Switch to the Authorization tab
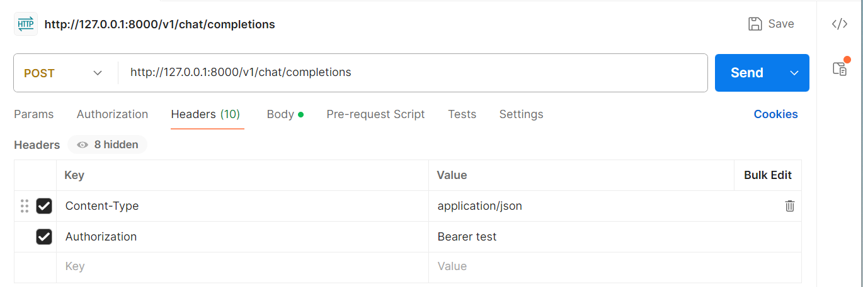 tap(112, 114)
